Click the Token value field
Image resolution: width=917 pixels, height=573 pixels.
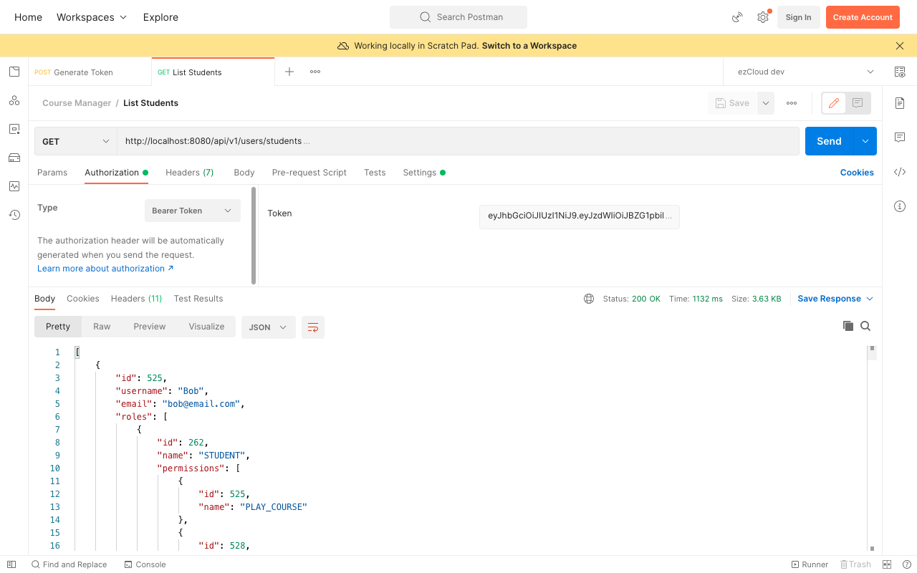pyautogui.click(x=579, y=216)
